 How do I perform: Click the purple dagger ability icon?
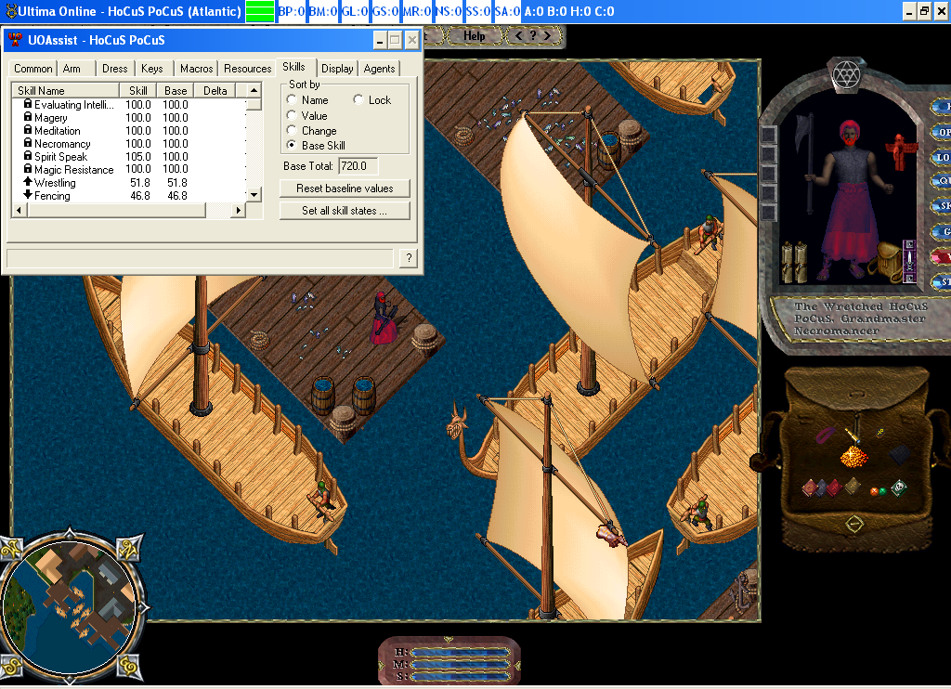tap(909, 261)
